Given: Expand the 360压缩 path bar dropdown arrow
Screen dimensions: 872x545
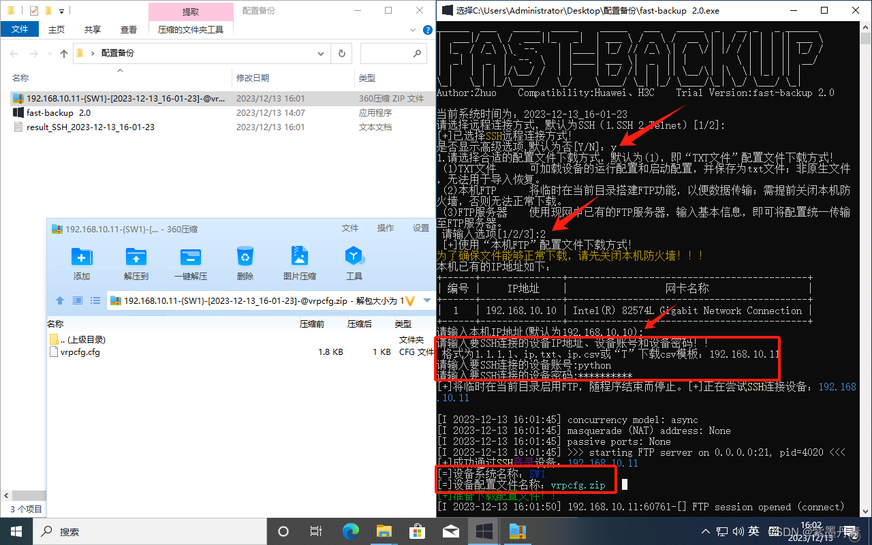Looking at the screenshot, I should pyautogui.click(x=427, y=300).
